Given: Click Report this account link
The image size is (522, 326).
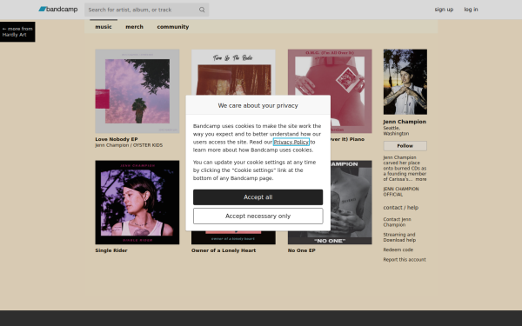Looking at the screenshot, I should 405,259.
